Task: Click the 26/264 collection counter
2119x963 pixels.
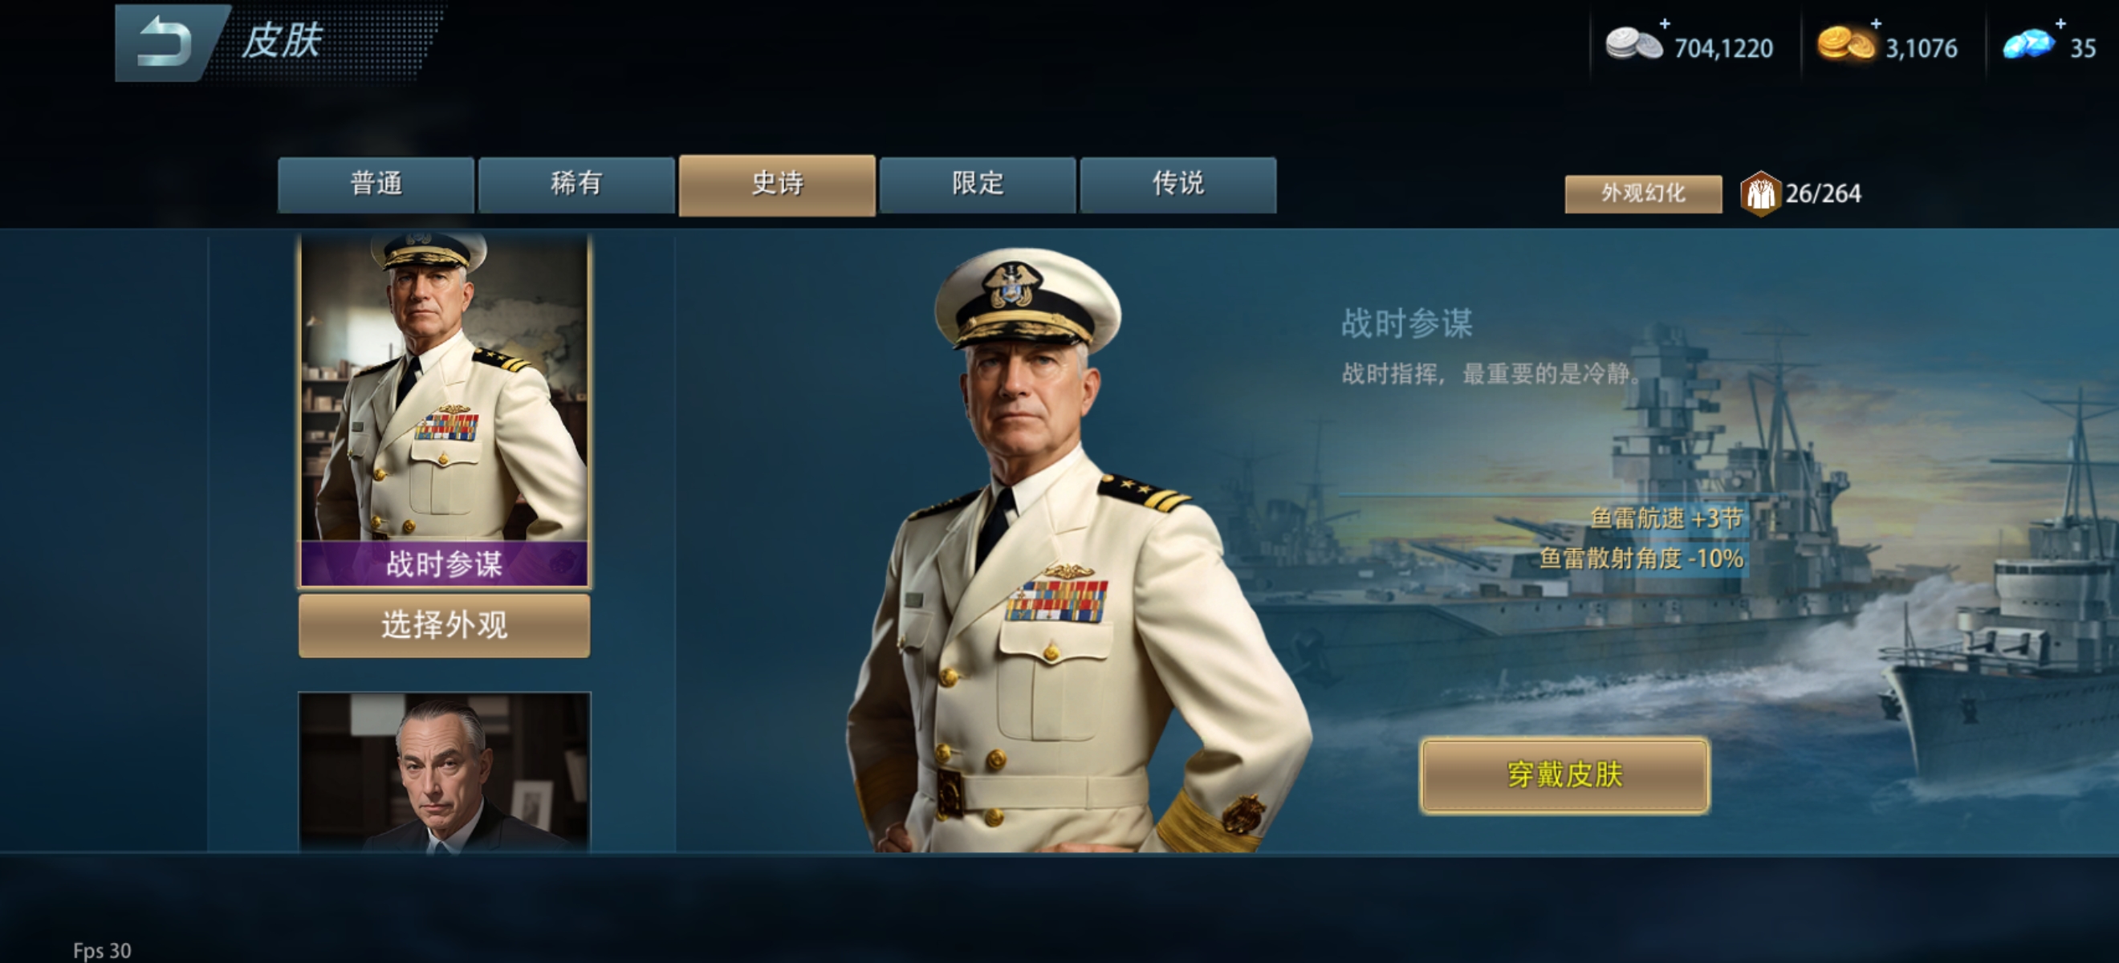Action: click(1823, 194)
